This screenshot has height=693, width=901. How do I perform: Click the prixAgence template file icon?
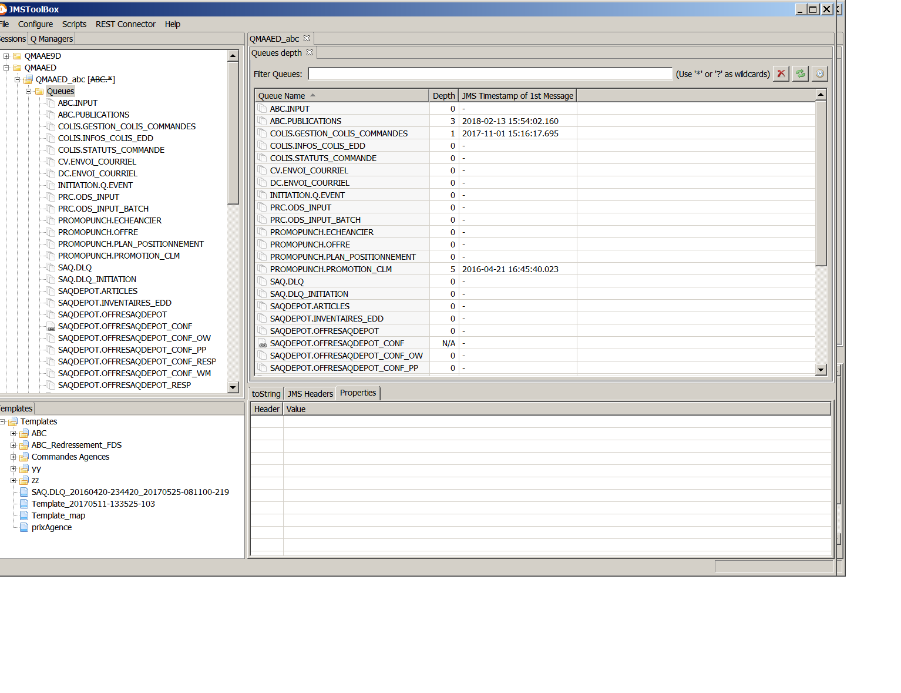24,527
